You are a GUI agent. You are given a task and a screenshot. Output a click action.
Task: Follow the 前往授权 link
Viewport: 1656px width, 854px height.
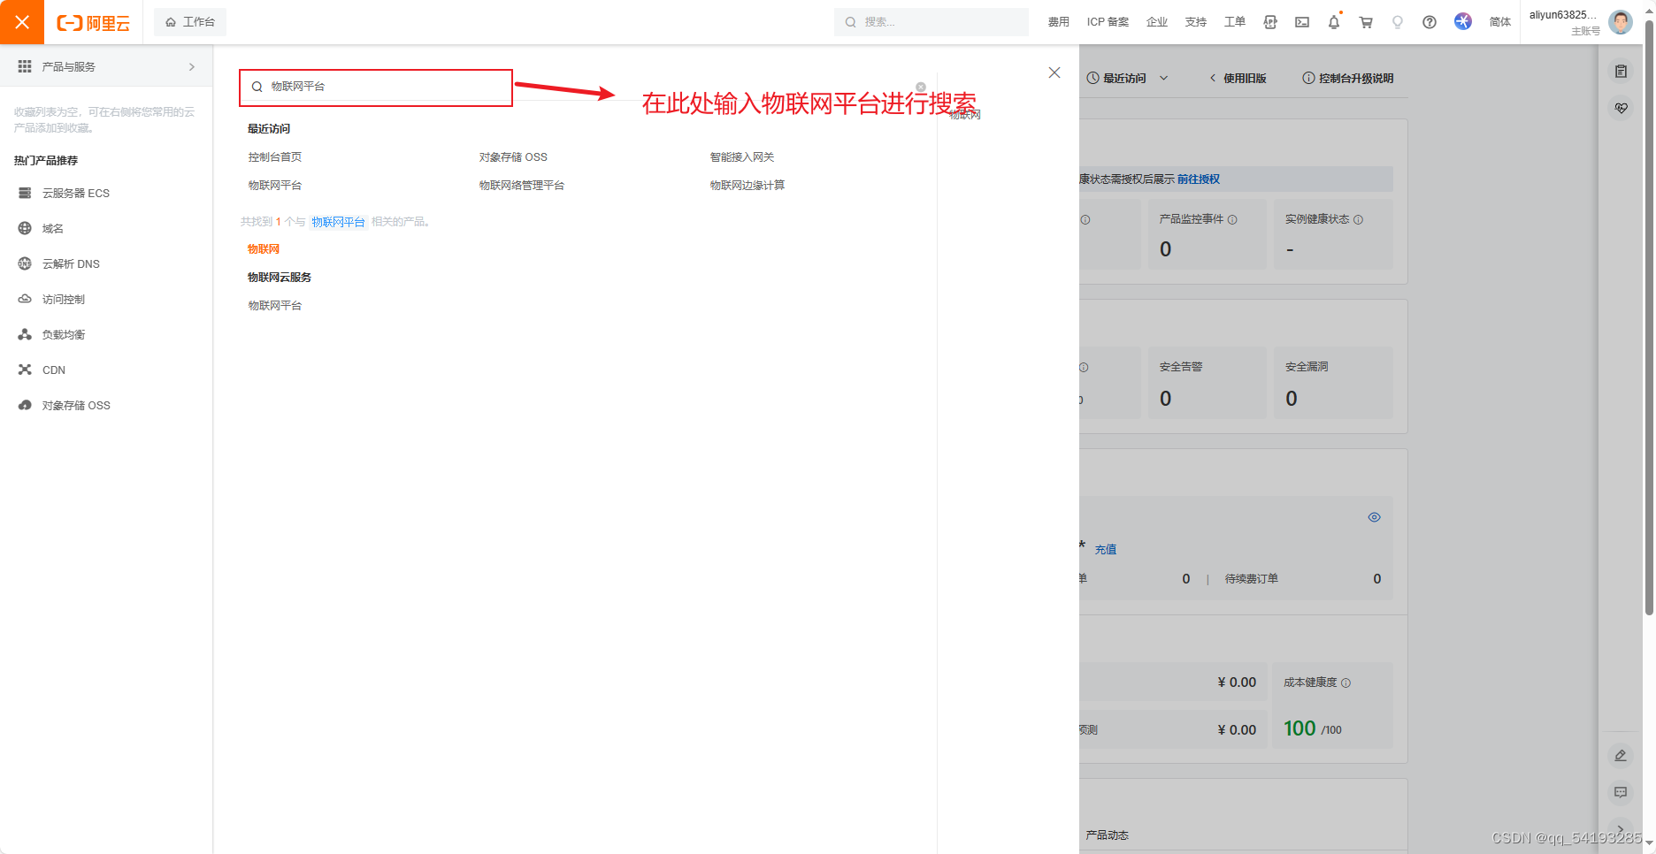click(x=1199, y=179)
